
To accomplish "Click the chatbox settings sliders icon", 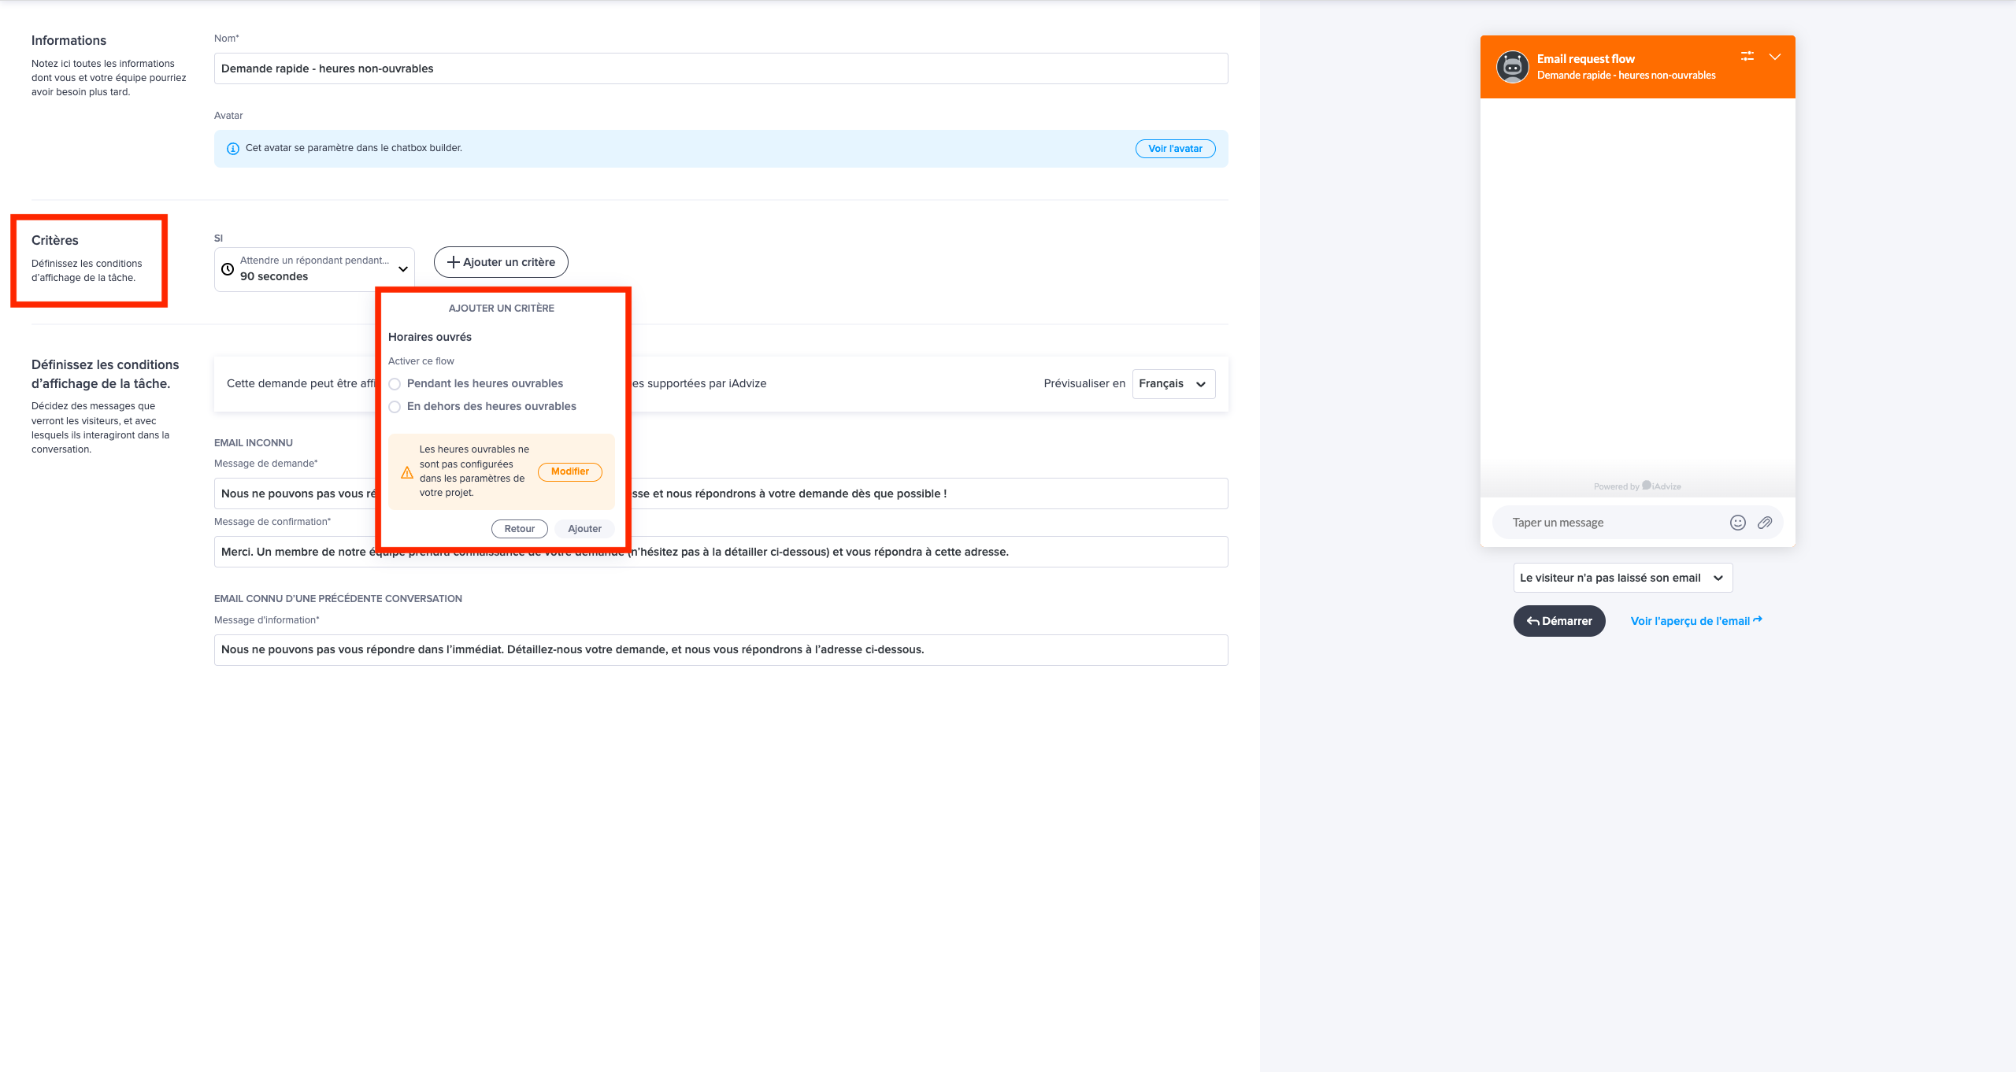I will point(1747,56).
